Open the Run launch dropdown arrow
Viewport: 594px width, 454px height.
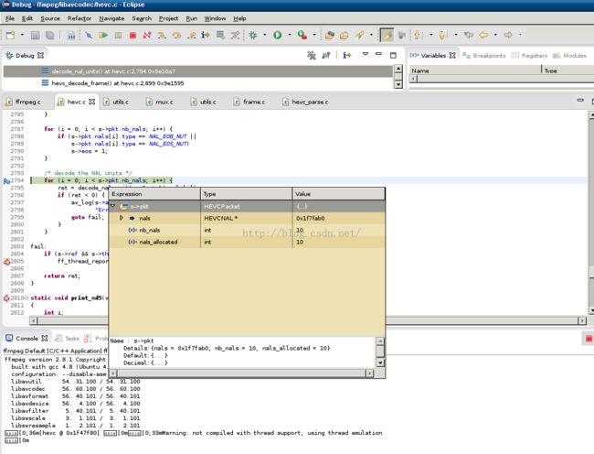tap(290, 35)
